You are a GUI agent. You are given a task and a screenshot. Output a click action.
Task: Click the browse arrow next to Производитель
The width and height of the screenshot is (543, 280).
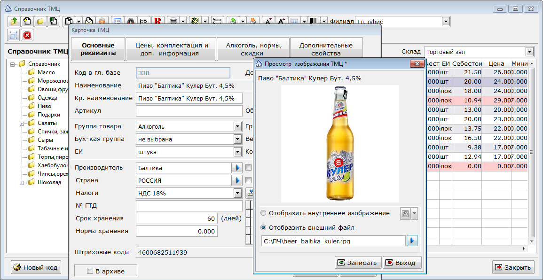236,168
